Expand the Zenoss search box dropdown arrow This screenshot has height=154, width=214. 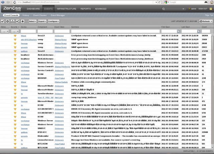pyautogui.click(x=183, y=9)
